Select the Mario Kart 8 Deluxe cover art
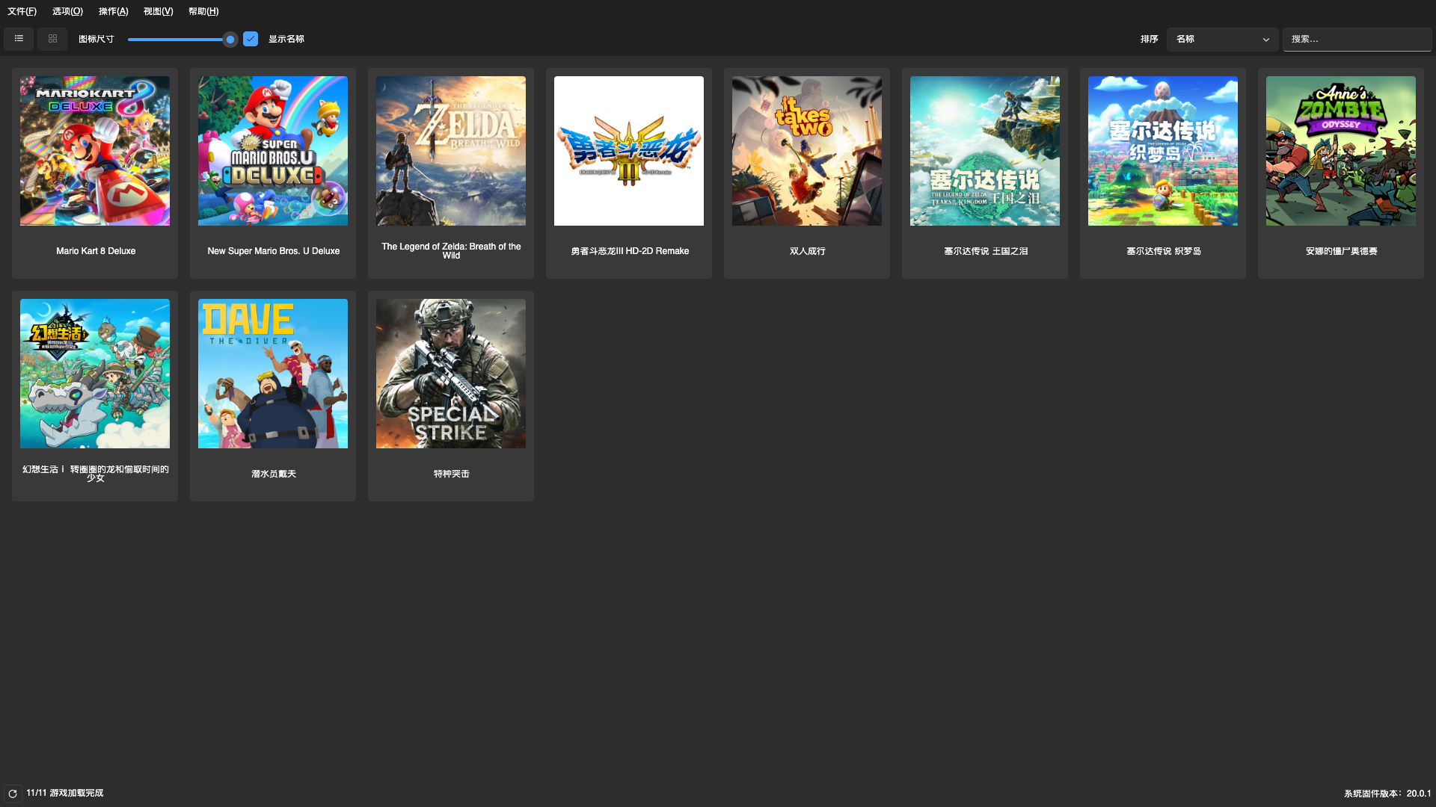The width and height of the screenshot is (1436, 807). [x=95, y=151]
